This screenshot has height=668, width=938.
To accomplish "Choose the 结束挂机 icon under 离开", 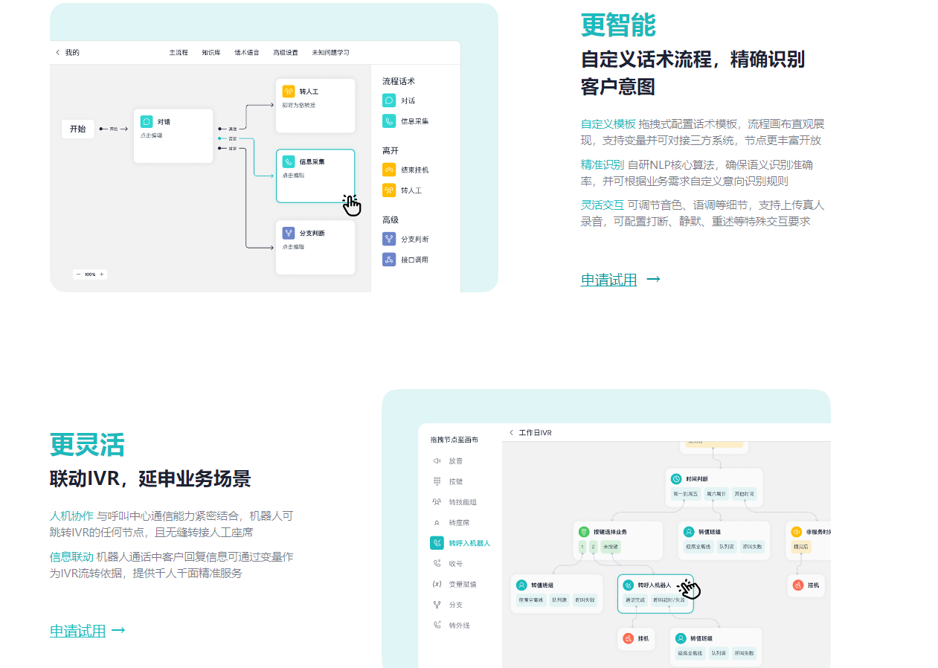I will [x=389, y=170].
